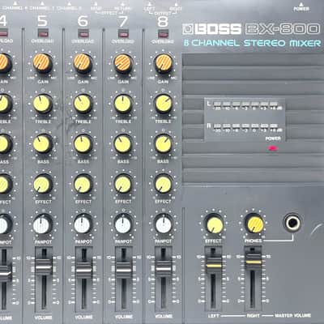Turn the channel 6 orange GAIN knob
The width and height of the screenshot is (324, 324).
83,63
